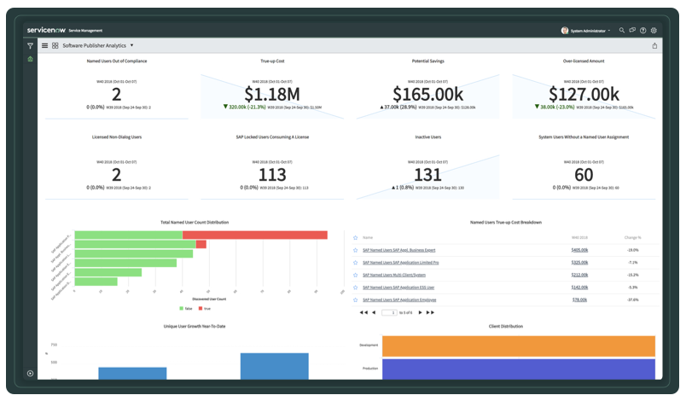Favorite the SAP Appl. Business Expert row star

click(x=356, y=250)
